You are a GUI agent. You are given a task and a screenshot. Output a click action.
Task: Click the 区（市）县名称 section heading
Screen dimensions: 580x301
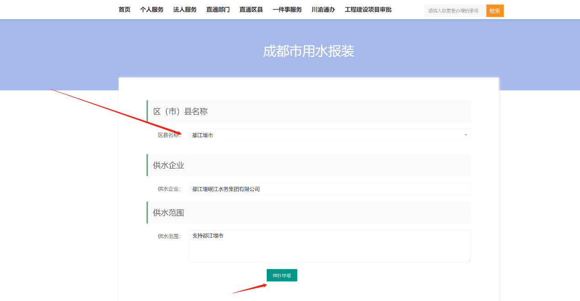tap(180, 111)
